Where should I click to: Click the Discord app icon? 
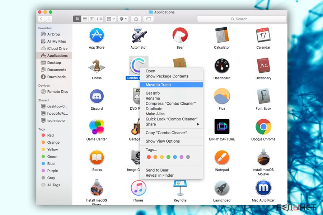coord(97,96)
